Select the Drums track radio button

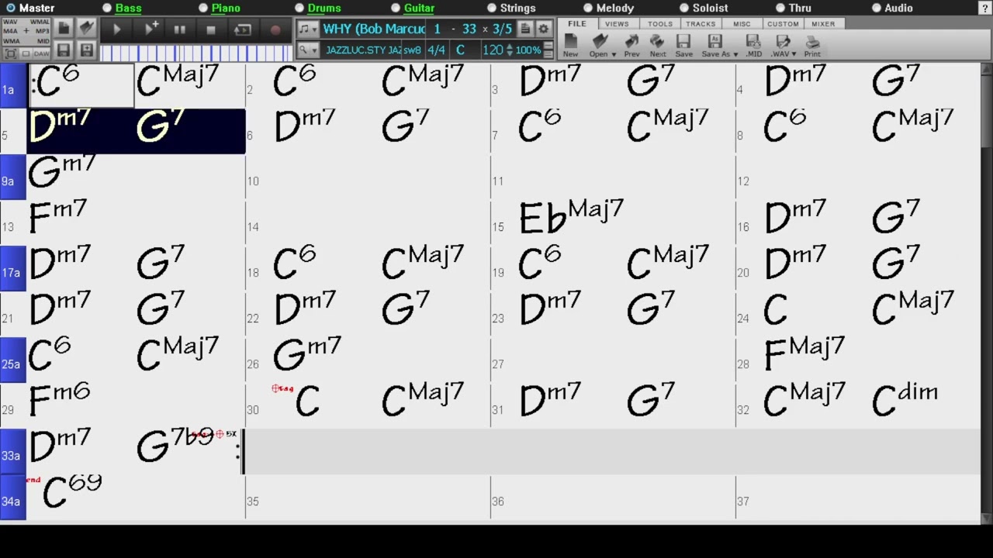click(299, 8)
